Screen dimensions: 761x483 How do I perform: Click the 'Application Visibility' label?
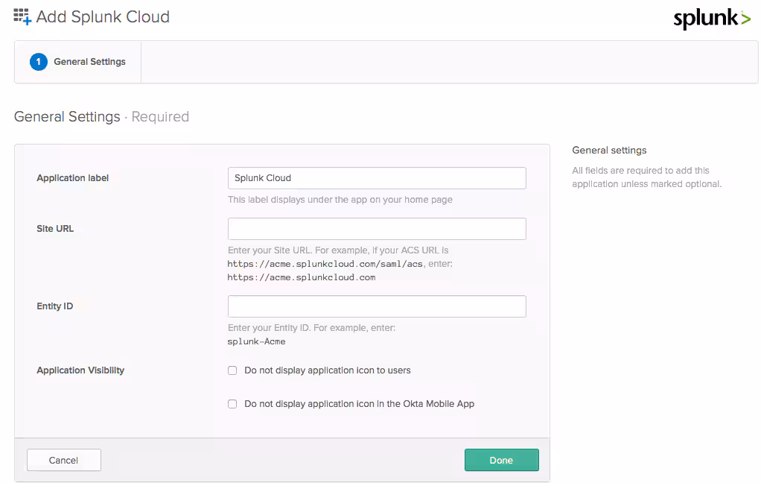click(80, 370)
